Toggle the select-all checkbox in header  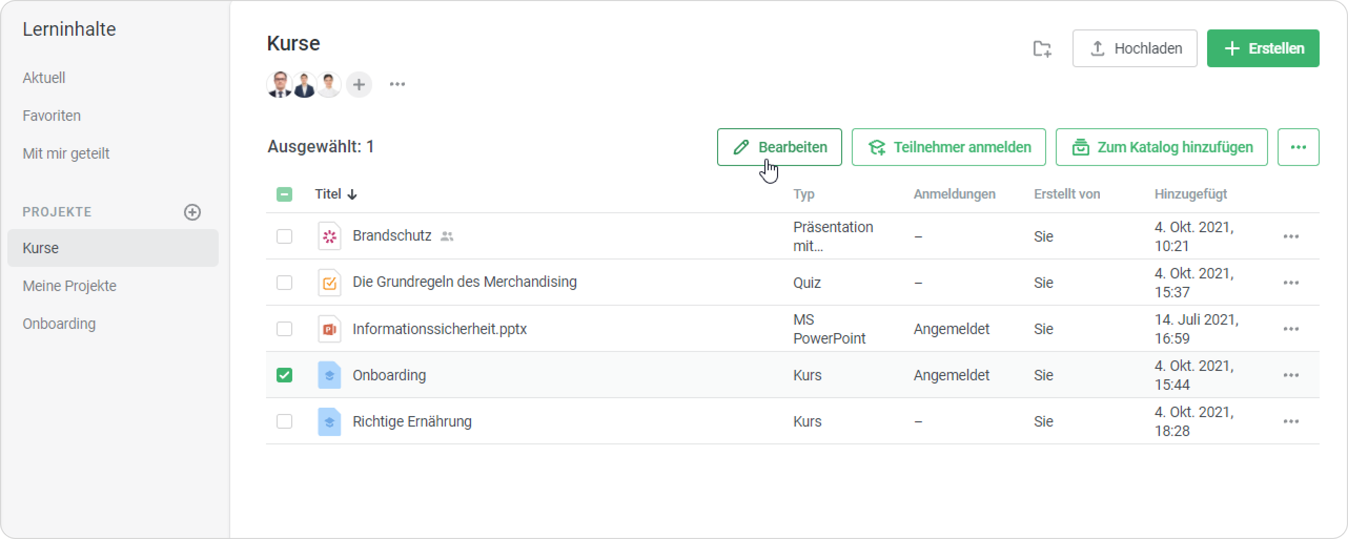click(284, 194)
